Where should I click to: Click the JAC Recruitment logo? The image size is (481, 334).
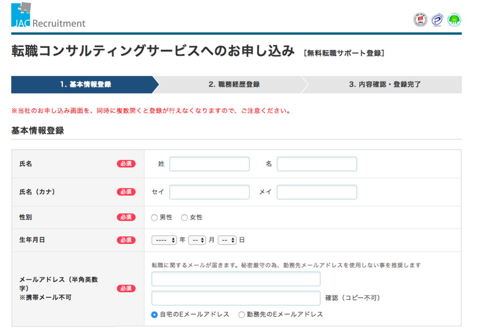click(x=48, y=16)
